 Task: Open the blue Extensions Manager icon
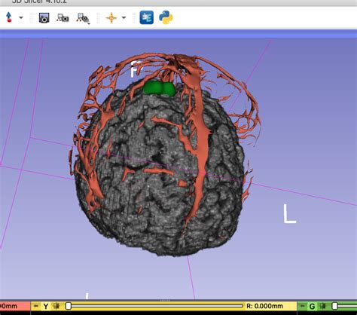147,17
